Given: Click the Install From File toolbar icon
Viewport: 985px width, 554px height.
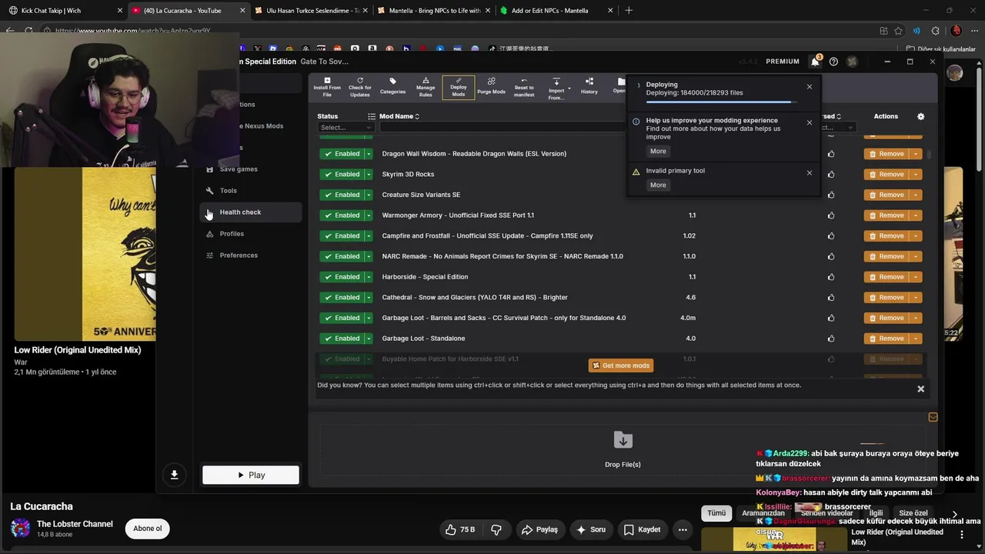Looking at the screenshot, I should pos(327,87).
